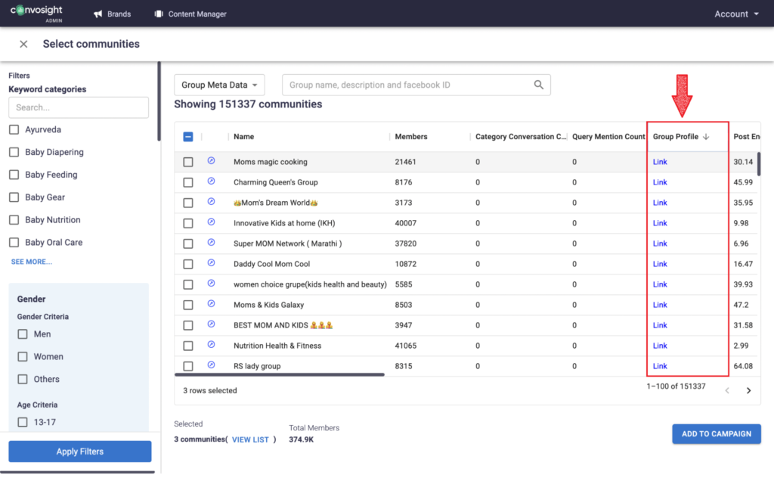Check the Ayurveda keyword category
774x484 pixels.
pyautogui.click(x=14, y=130)
